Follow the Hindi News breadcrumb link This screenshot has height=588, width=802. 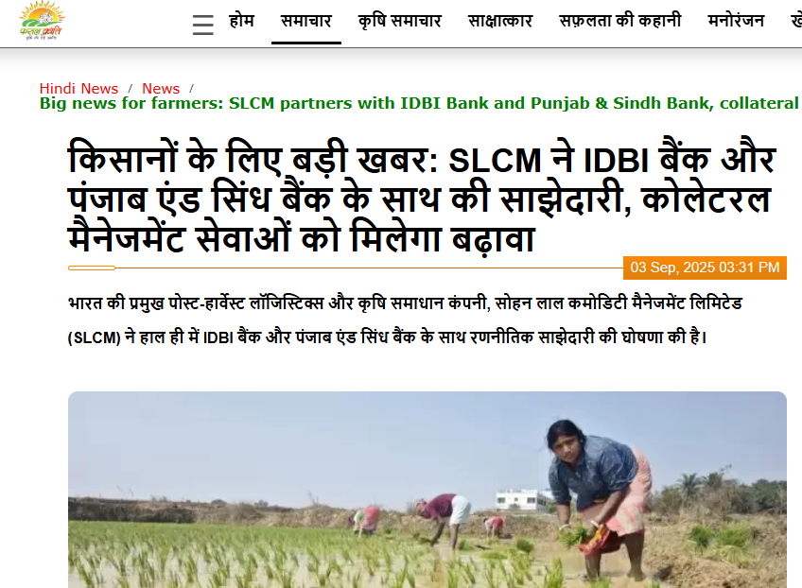pos(78,89)
